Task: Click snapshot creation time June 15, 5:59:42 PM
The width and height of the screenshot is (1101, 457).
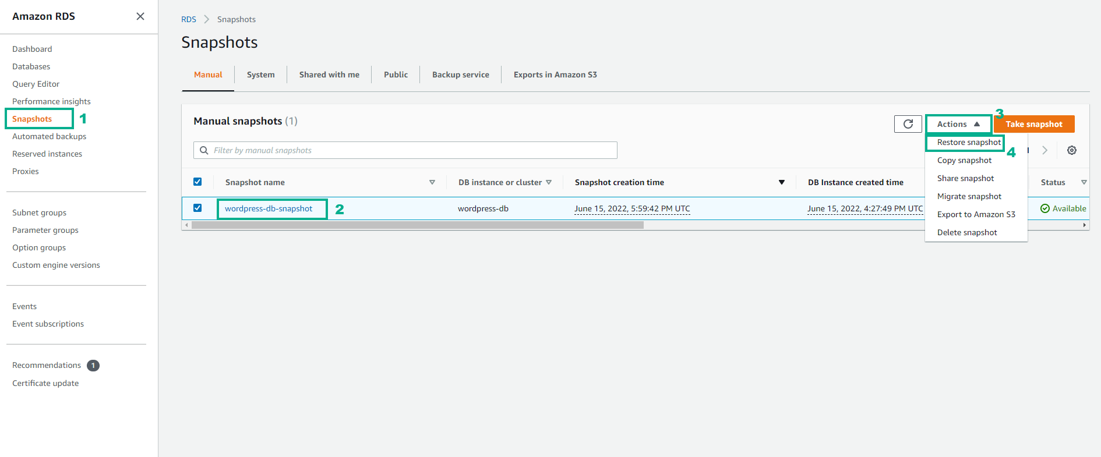Action: tap(632, 208)
